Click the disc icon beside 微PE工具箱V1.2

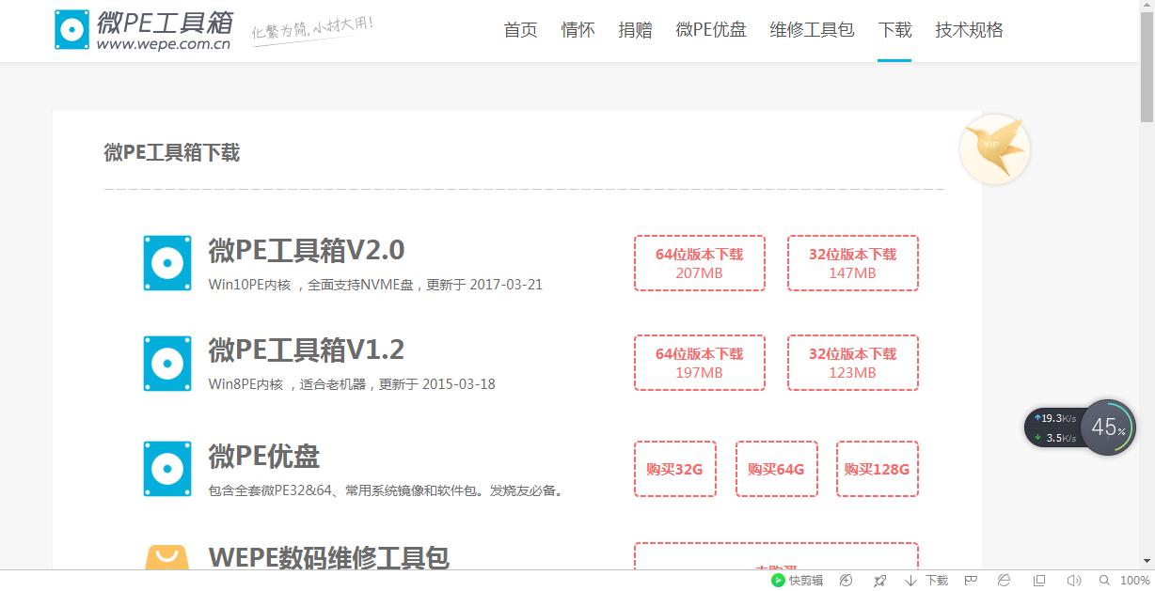pyautogui.click(x=167, y=363)
